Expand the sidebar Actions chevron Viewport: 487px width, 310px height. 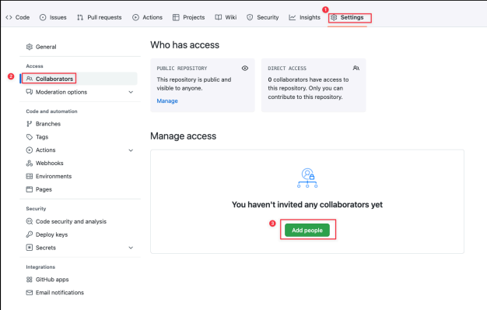(131, 150)
